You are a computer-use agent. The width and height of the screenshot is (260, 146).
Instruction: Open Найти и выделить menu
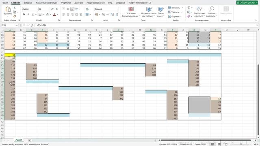click(x=211, y=12)
